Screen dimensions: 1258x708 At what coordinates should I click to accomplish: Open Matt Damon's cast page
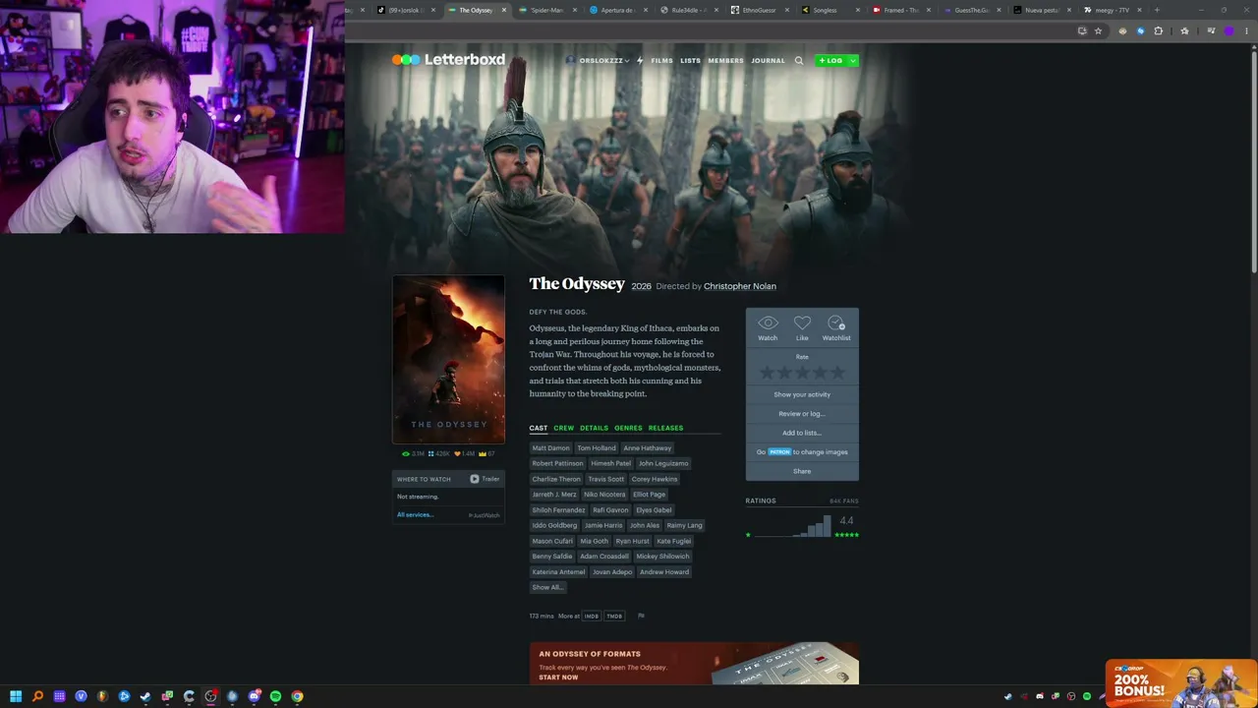pyautogui.click(x=550, y=448)
